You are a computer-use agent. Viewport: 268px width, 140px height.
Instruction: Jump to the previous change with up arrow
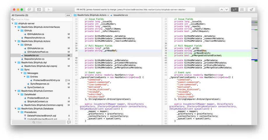pos(222,10)
